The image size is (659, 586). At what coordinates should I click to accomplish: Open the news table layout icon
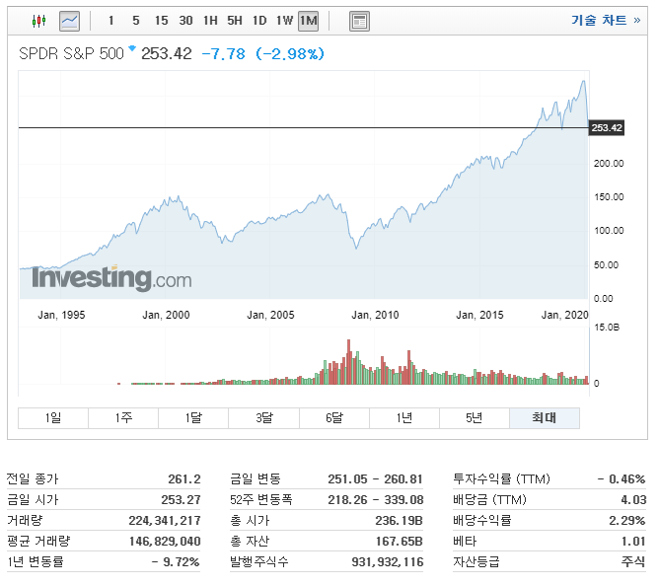[359, 21]
